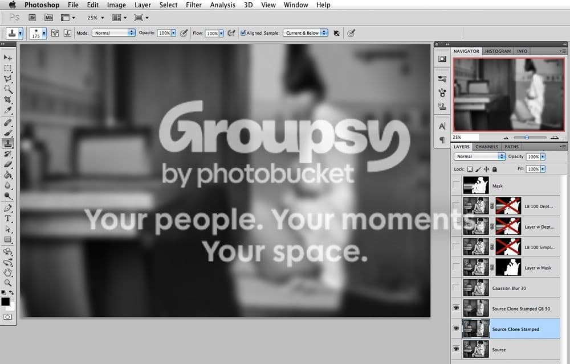Select the Move tool
The image size is (570, 364).
coord(7,57)
